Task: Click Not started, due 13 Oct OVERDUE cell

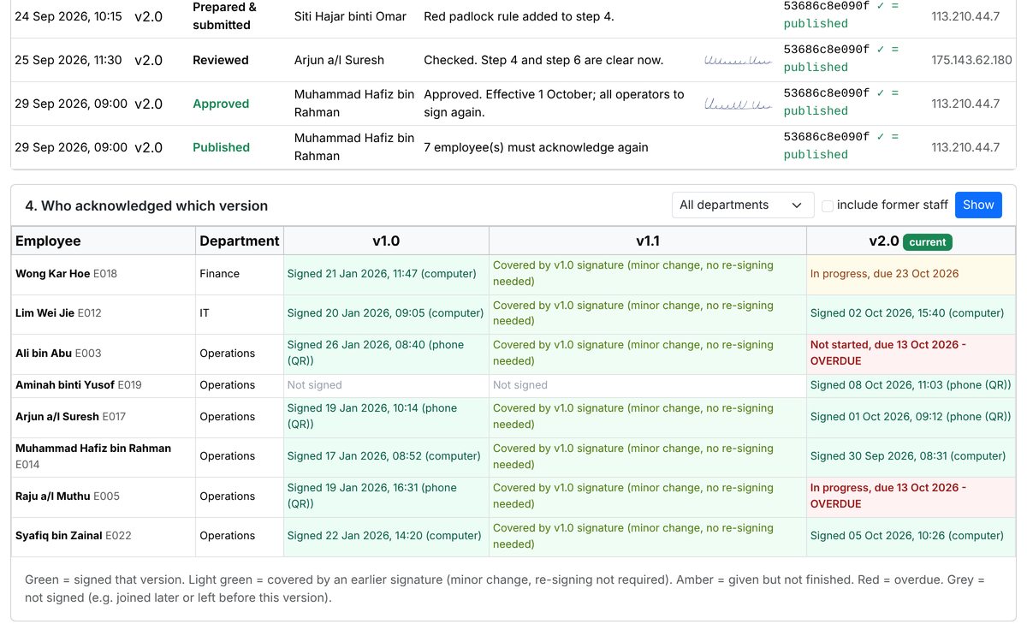Action: coord(911,354)
